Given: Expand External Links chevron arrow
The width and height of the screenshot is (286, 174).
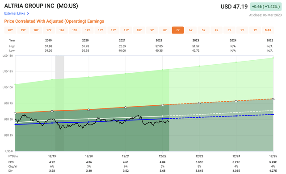Looking at the screenshot, I should 28,14.
